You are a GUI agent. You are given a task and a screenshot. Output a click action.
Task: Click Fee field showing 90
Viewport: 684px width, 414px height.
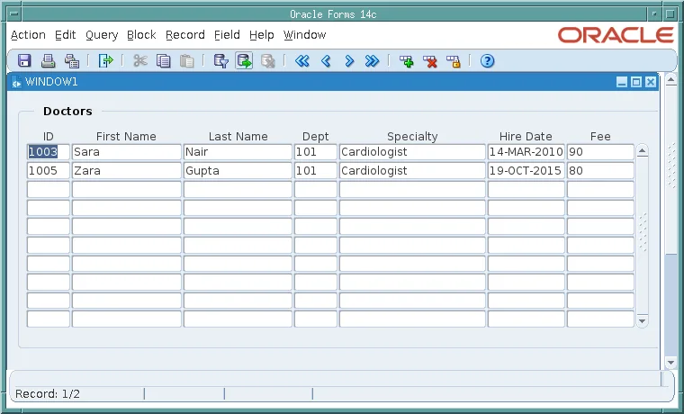600,152
